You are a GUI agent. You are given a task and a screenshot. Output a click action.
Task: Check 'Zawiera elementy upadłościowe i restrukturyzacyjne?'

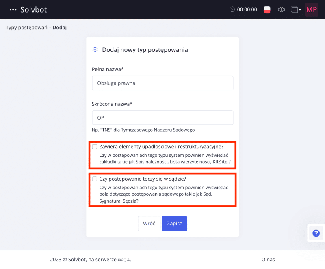pos(95,147)
